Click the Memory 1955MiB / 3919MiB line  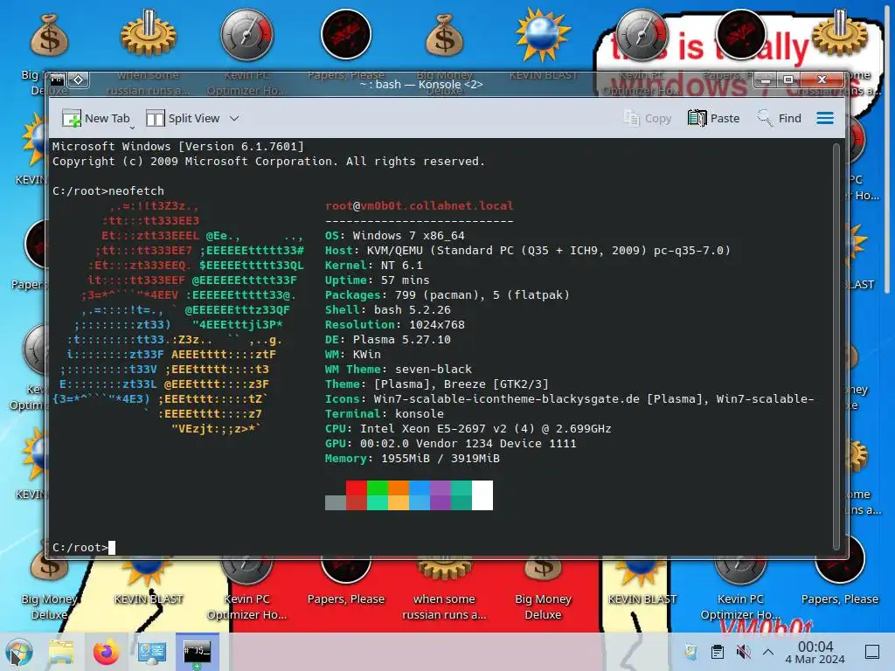(x=413, y=458)
